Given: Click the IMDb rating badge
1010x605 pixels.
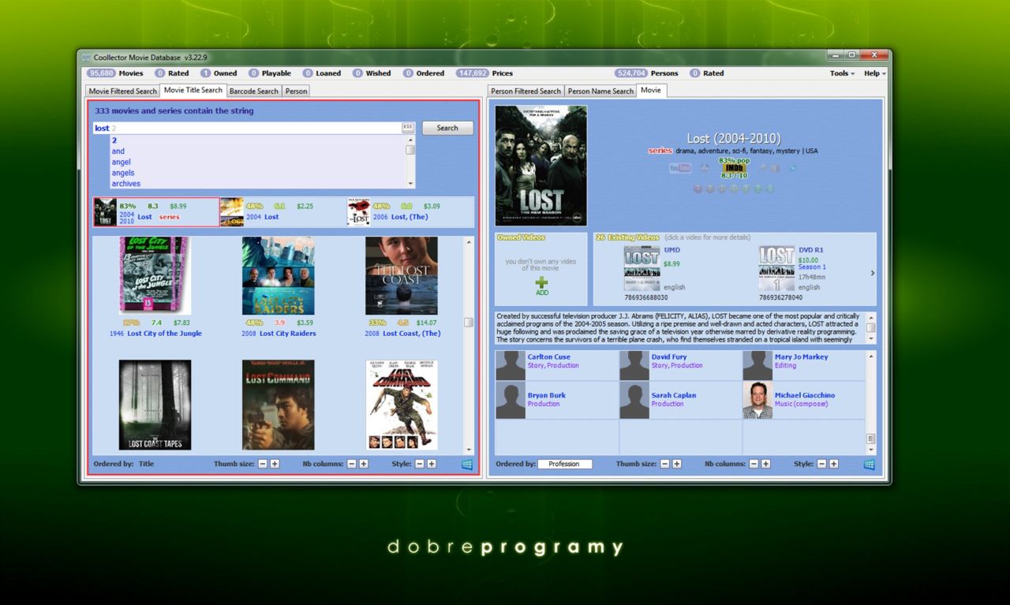Looking at the screenshot, I should pos(734,168).
